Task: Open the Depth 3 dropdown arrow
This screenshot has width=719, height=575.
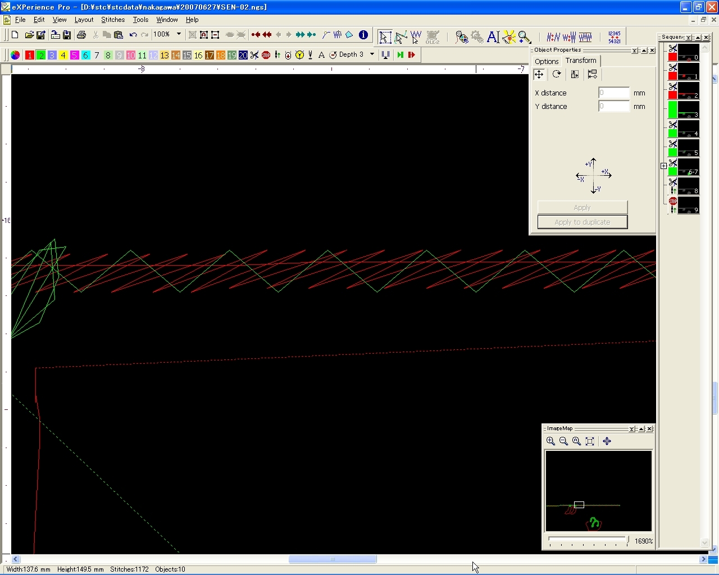Action: [372, 54]
